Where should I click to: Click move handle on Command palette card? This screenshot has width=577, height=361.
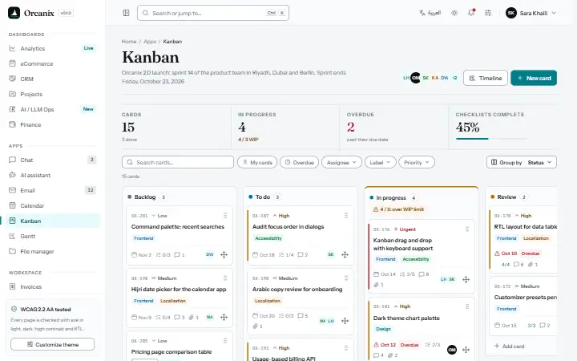pos(224,254)
